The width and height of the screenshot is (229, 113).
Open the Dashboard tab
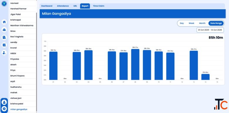pyautogui.click(x=47, y=6)
